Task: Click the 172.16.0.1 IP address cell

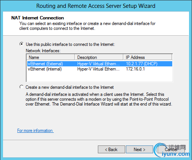Action: pyautogui.click(x=135, y=69)
